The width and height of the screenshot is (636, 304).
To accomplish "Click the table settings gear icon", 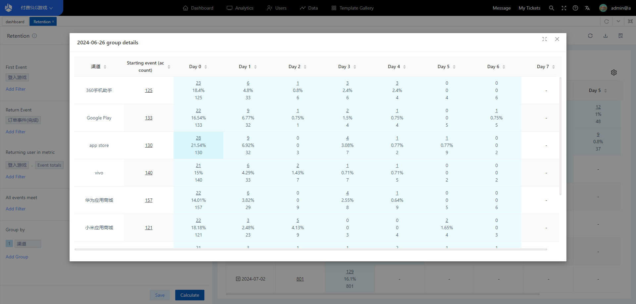I will [x=614, y=72].
